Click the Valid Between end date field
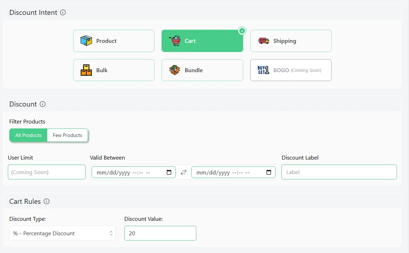The height and width of the screenshot is (253, 409). (233, 172)
